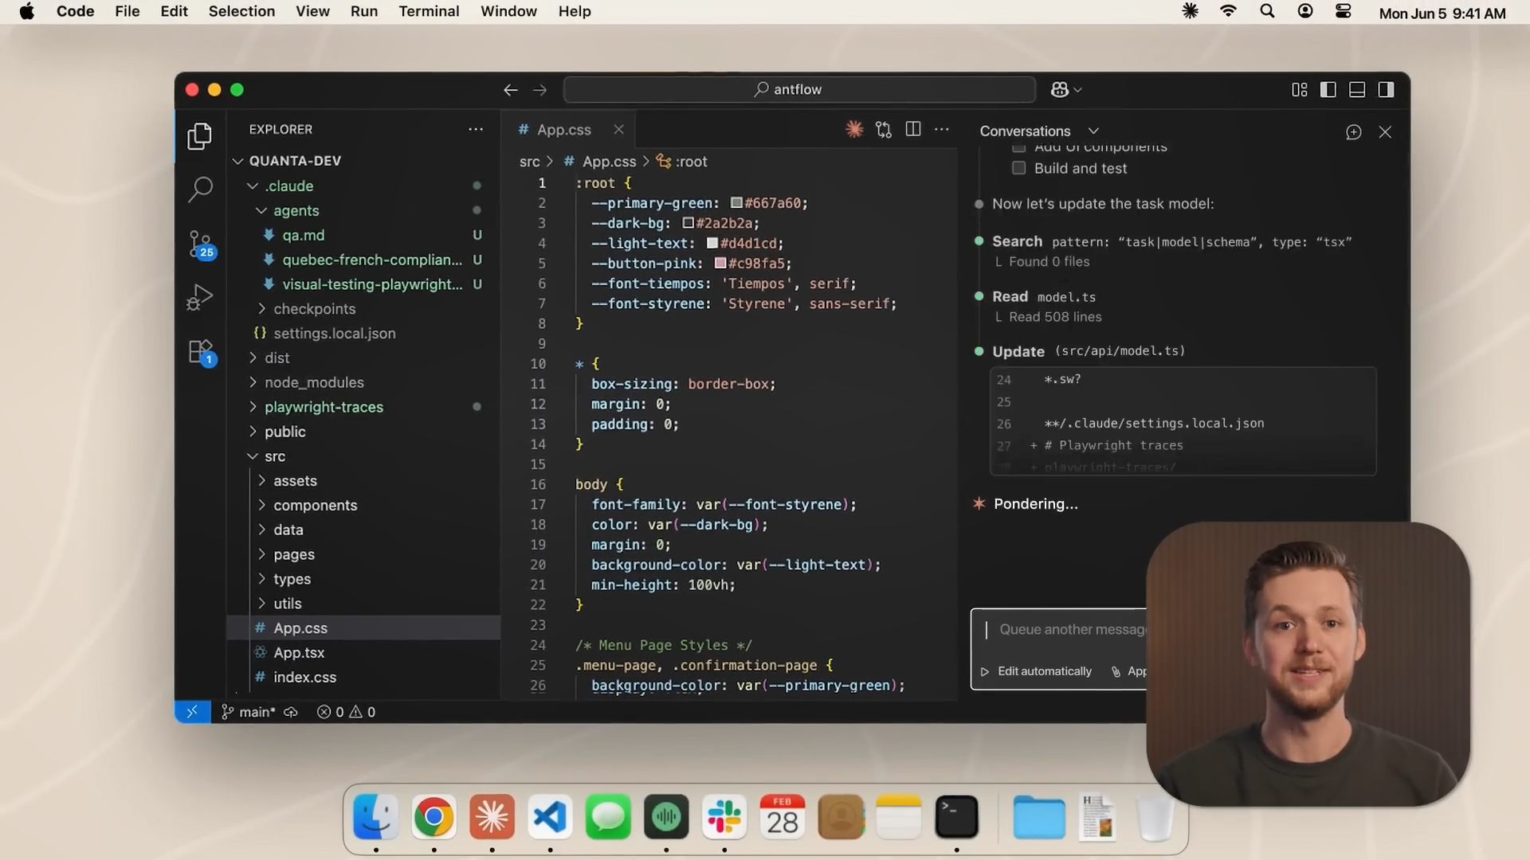Image resolution: width=1530 pixels, height=860 pixels.
Task: Open Extensions view in activity bar
Action: click(200, 351)
